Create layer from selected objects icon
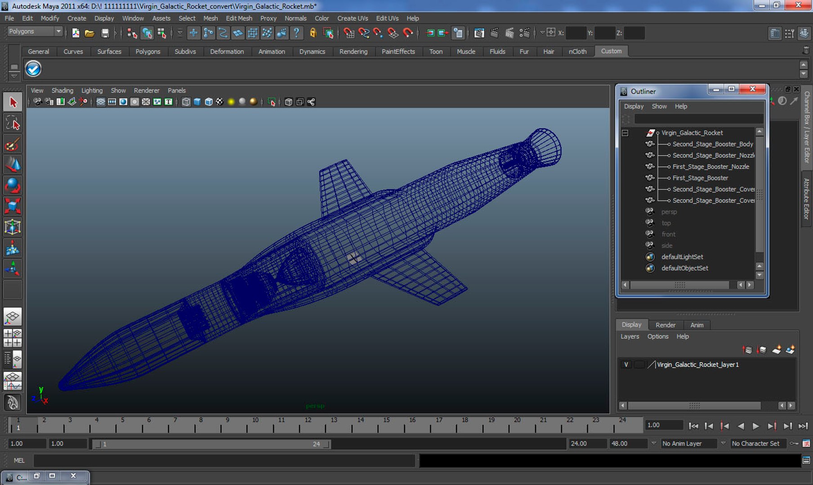The width and height of the screenshot is (813, 485). (x=790, y=350)
